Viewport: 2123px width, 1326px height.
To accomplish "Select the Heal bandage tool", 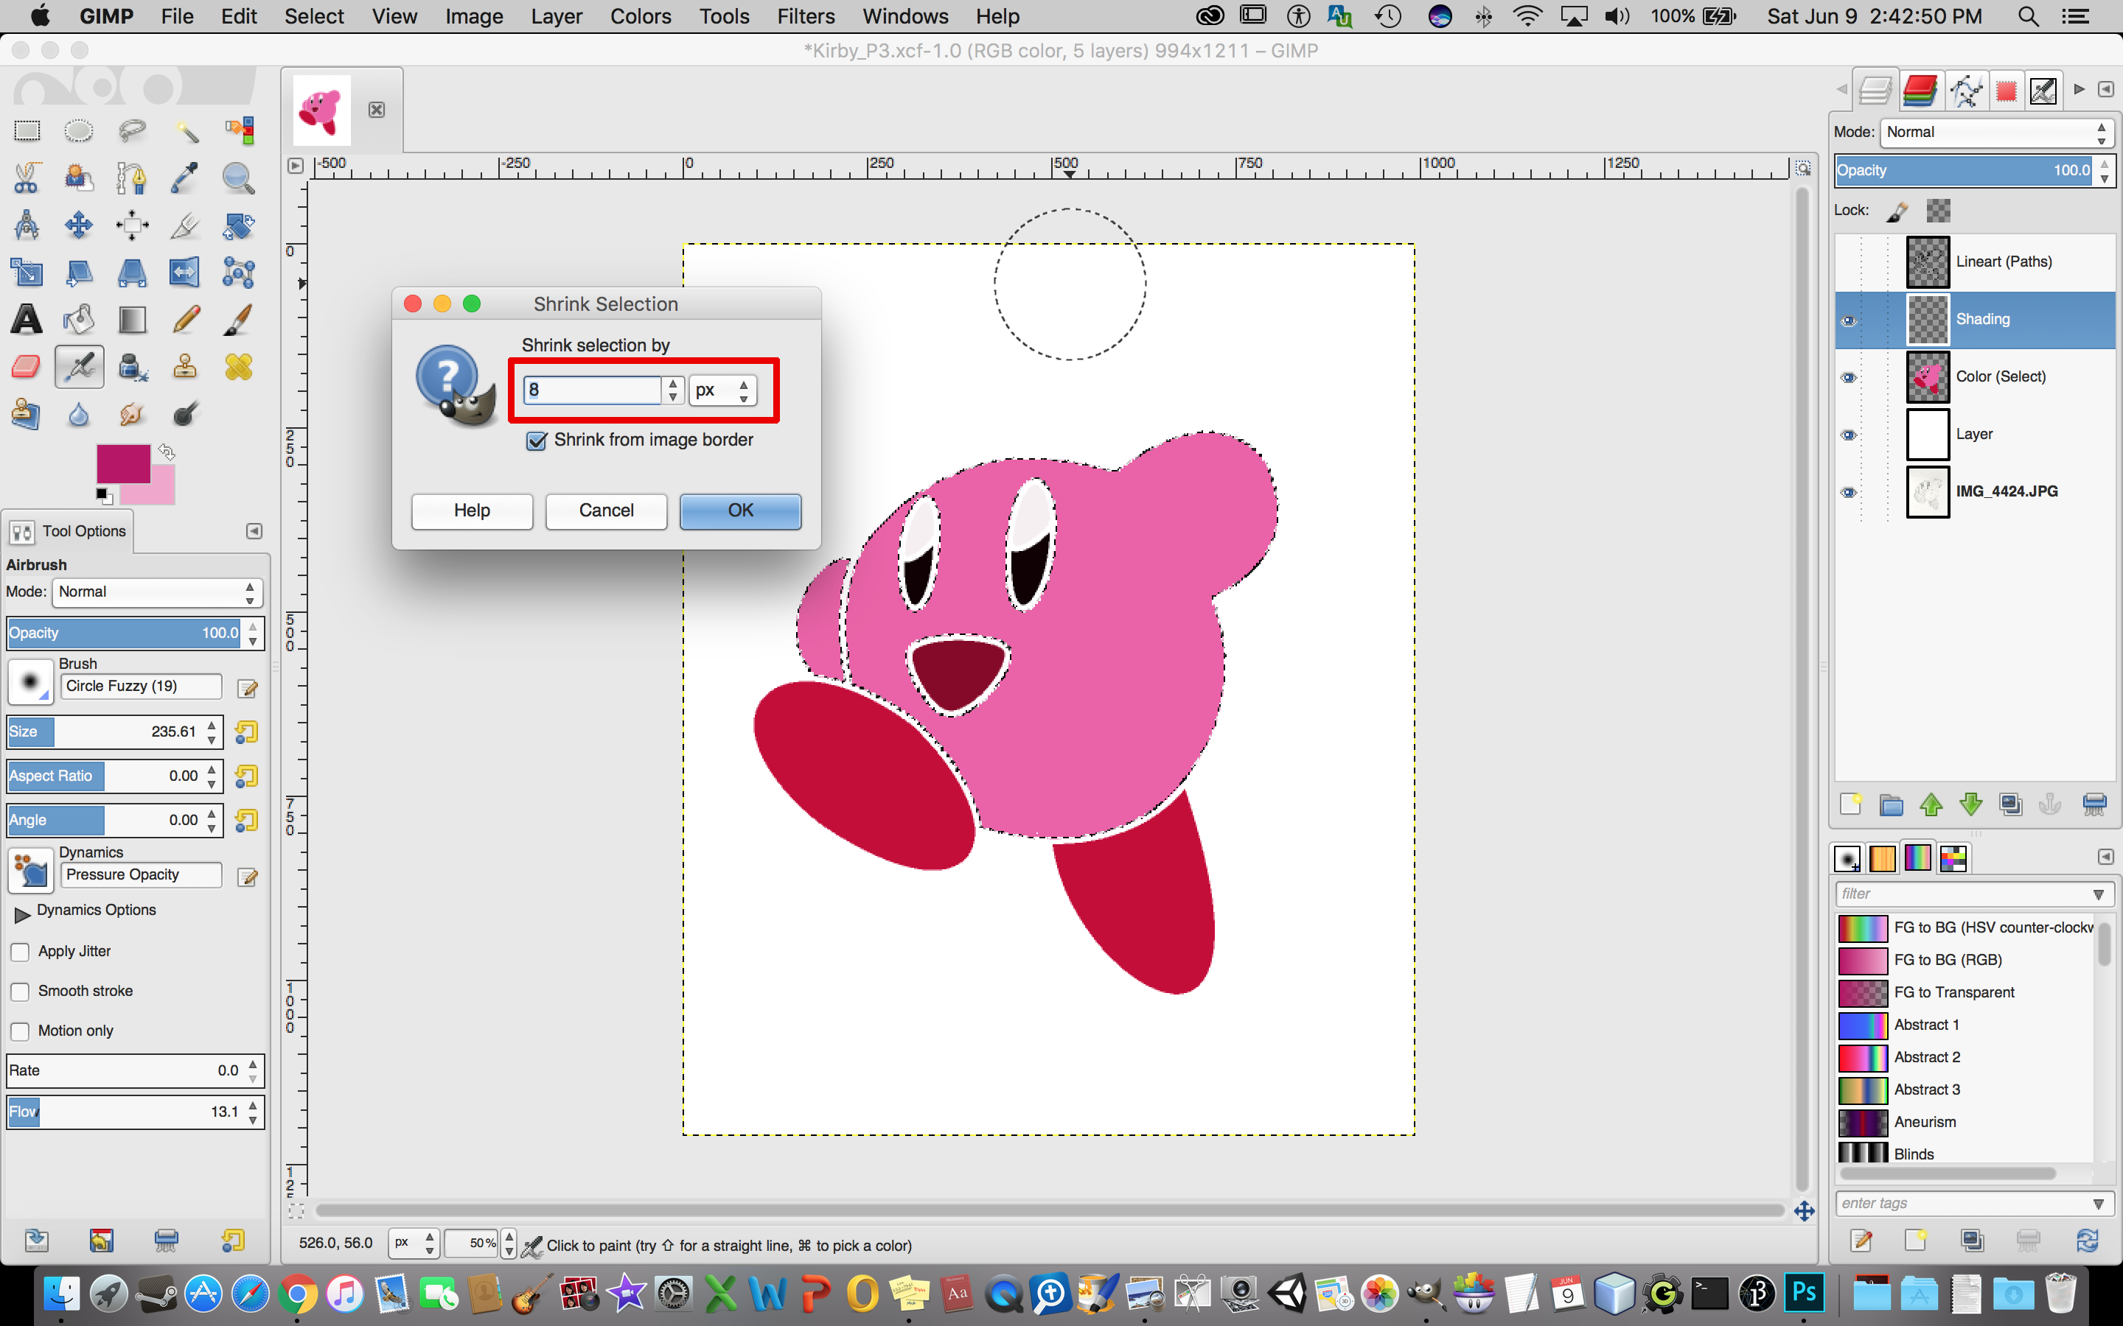I will pos(238,367).
